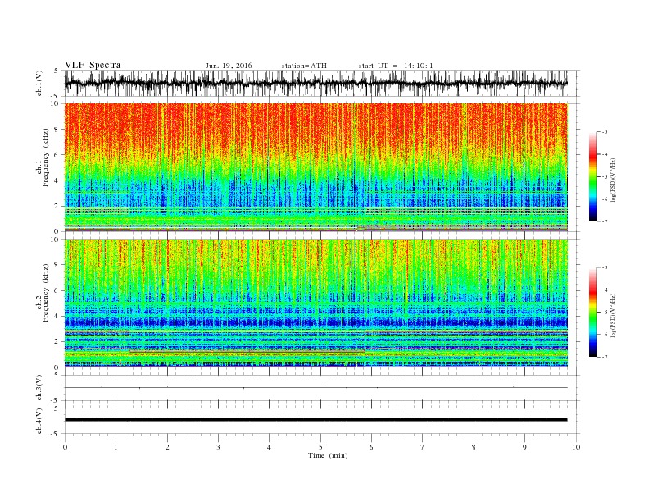
Task: Click the ch.2 spectrogram color bar
Action: coord(592,313)
